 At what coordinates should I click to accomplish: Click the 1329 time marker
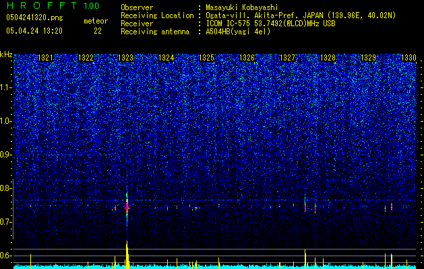[368, 58]
